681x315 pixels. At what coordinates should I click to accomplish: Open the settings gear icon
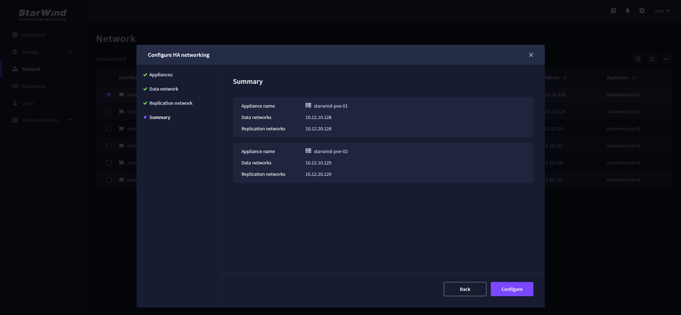pyautogui.click(x=642, y=11)
